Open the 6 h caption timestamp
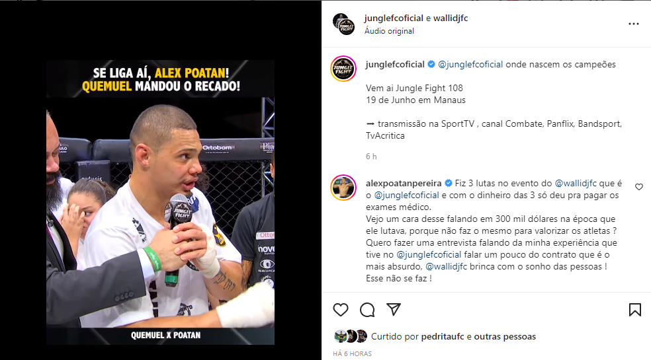 point(371,157)
